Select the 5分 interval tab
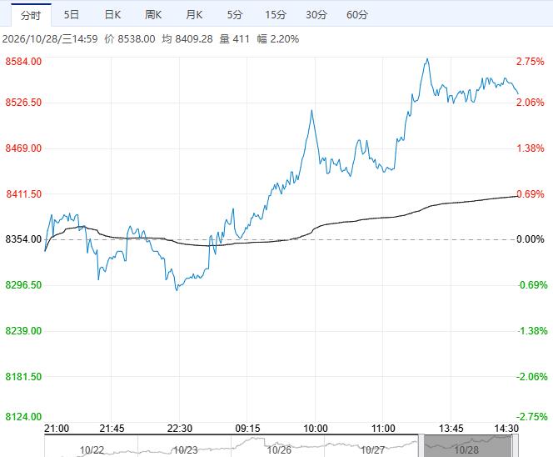 (x=235, y=15)
